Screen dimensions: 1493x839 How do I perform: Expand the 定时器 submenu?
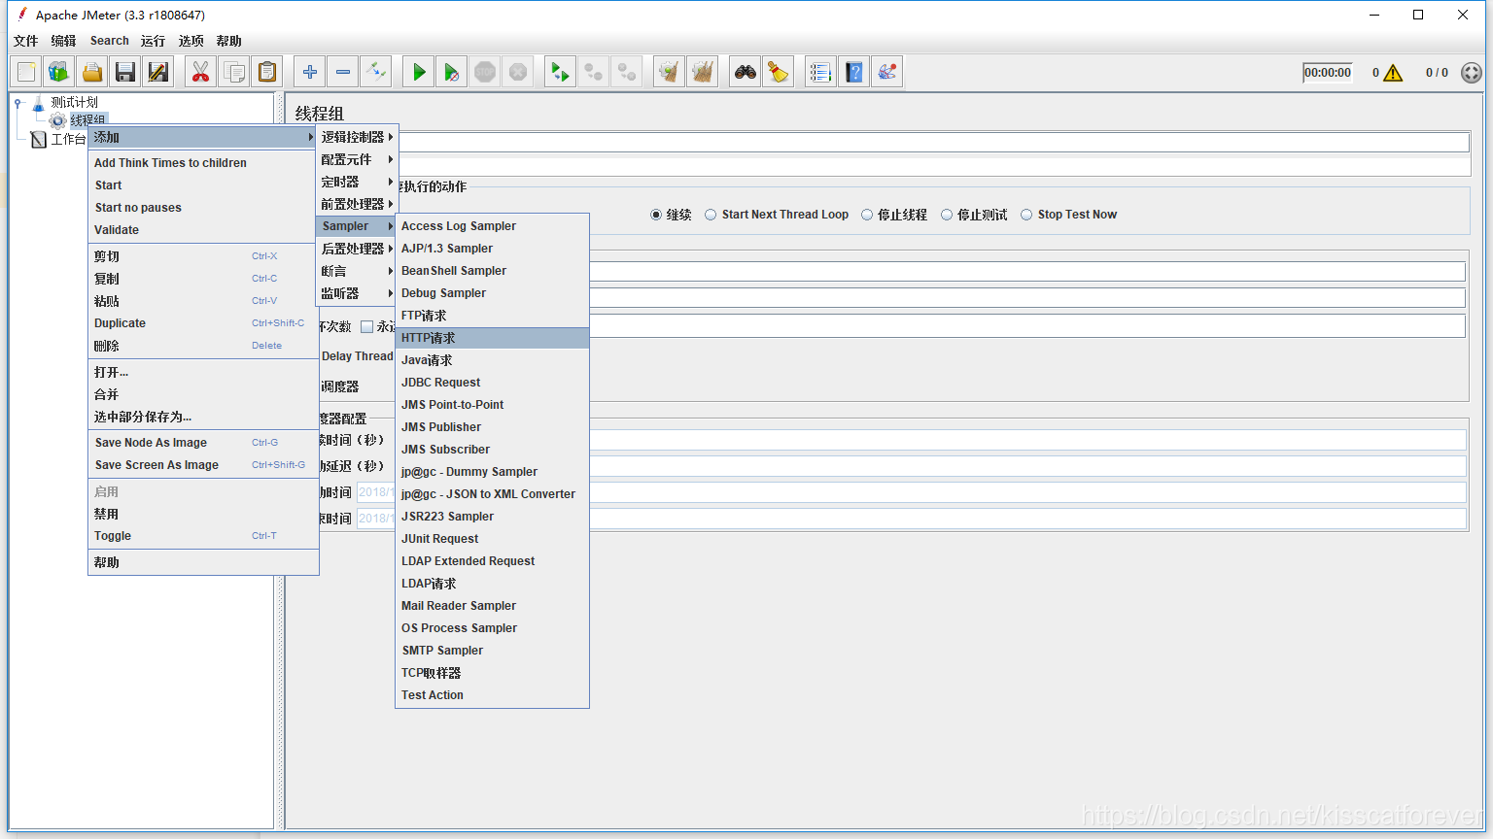(x=356, y=182)
